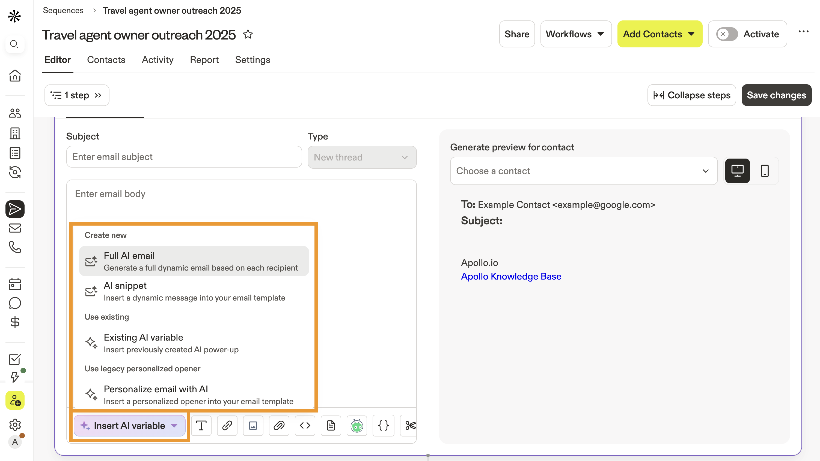Open the code editing icon in toolbar
This screenshot has height=461, width=820.
pos(305,426)
